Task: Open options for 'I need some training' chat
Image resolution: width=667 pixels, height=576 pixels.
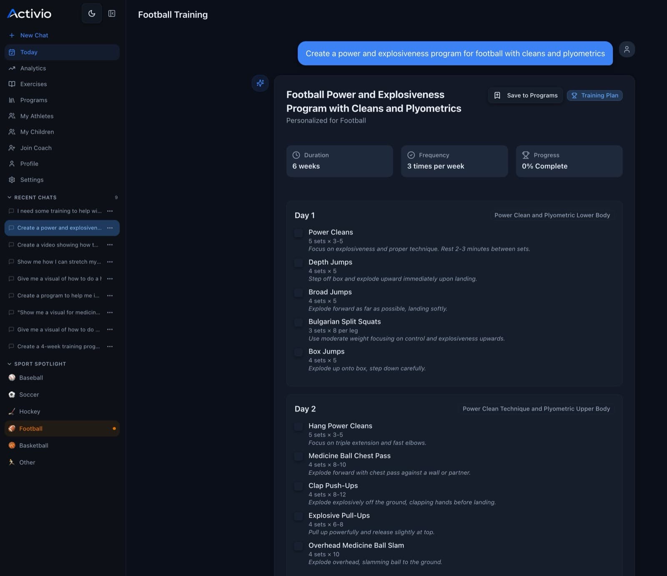Action: 110,211
